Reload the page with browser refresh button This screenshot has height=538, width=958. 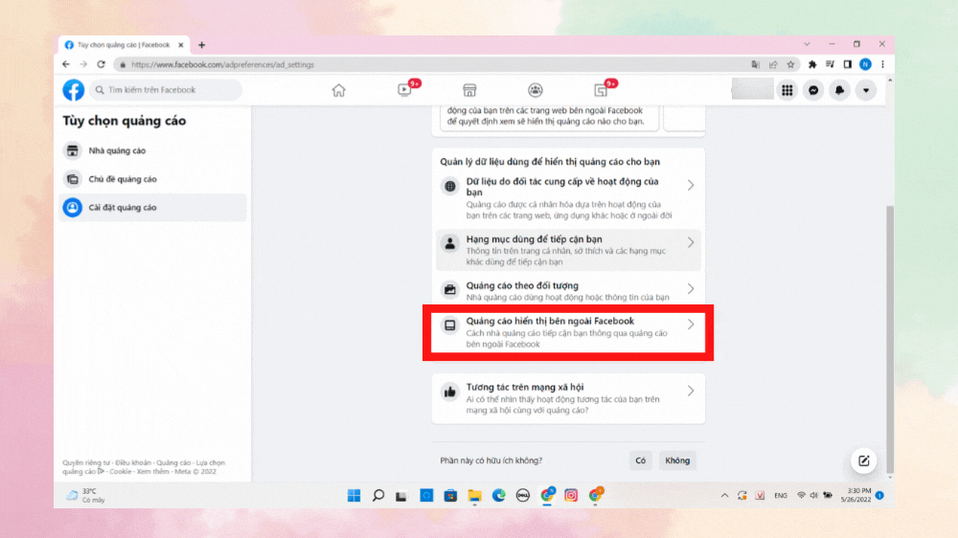pyautogui.click(x=101, y=64)
